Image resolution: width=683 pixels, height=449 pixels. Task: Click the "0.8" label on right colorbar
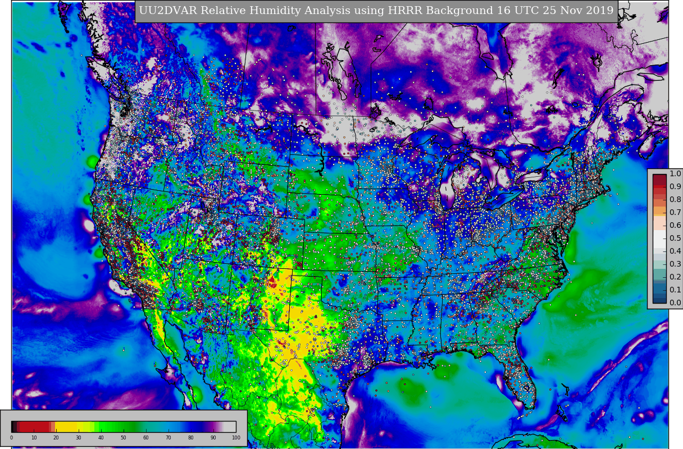[x=675, y=199]
